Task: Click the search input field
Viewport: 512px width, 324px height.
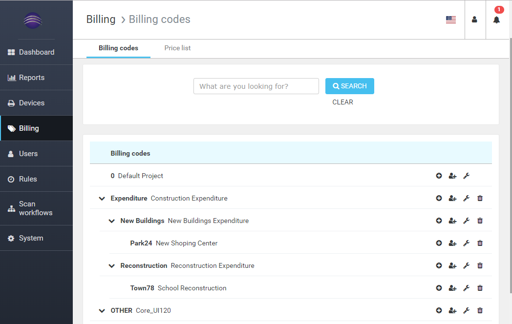Action: pos(256,86)
